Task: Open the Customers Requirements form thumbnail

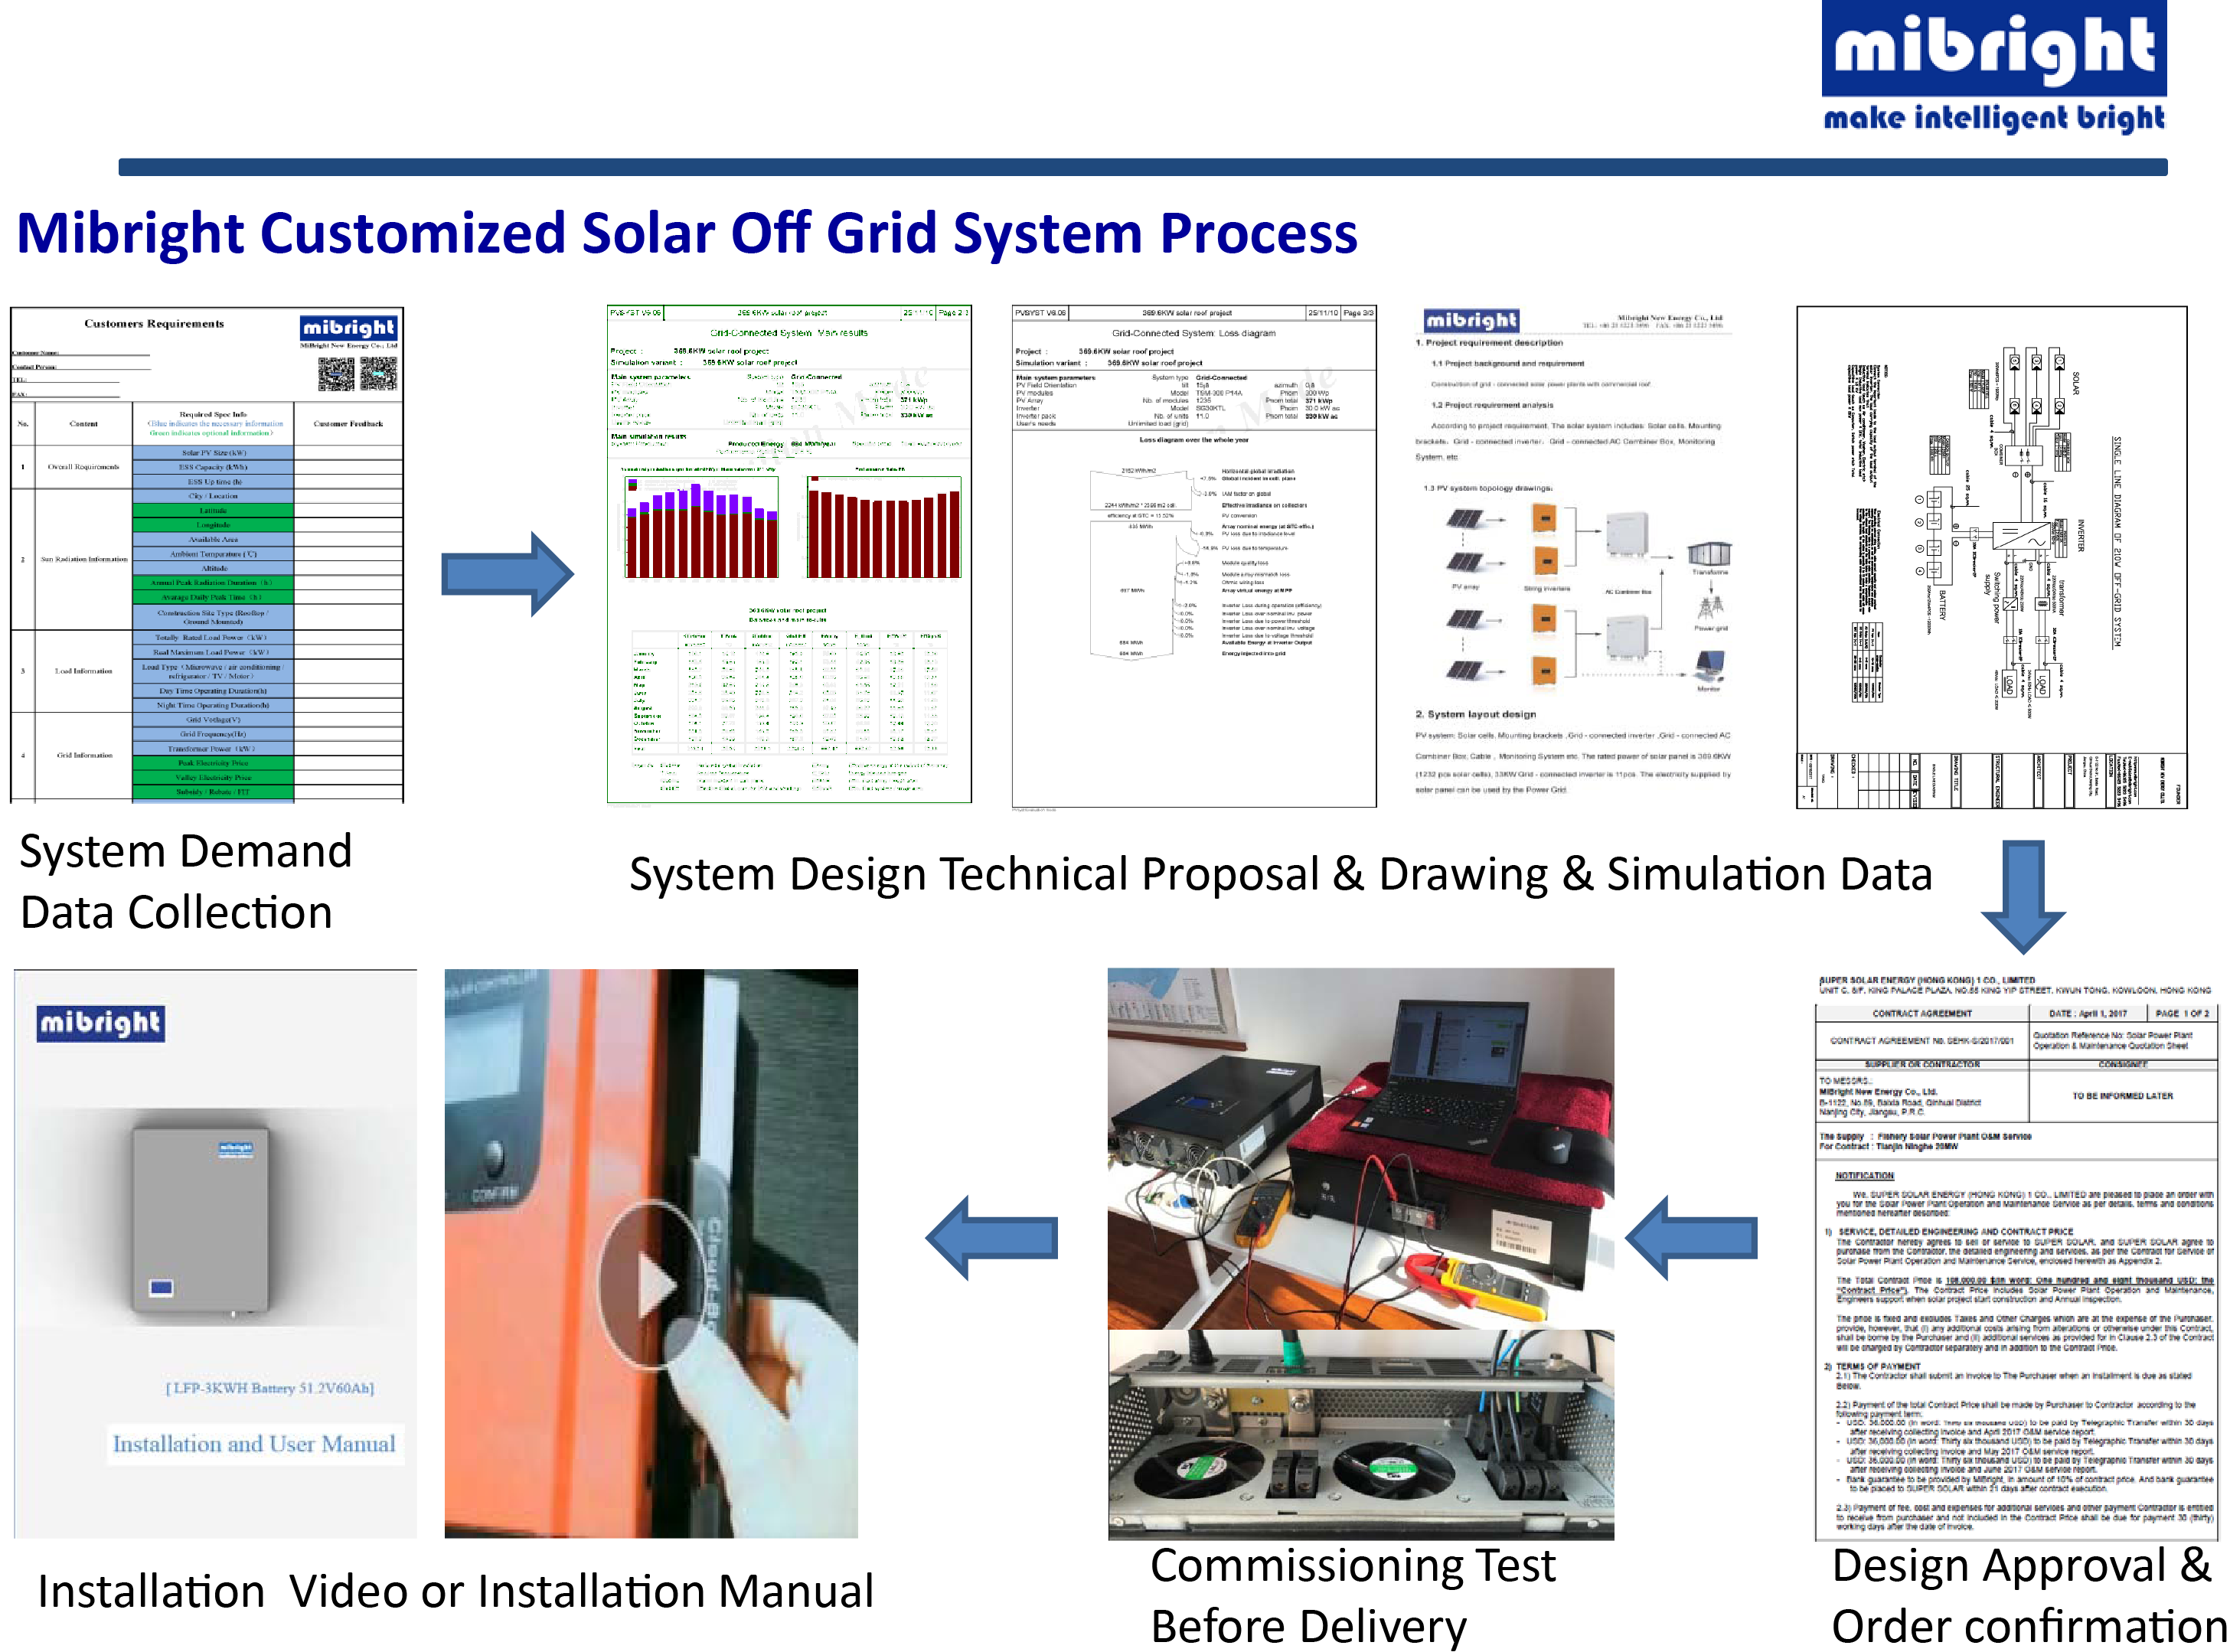Action: tap(207, 555)
